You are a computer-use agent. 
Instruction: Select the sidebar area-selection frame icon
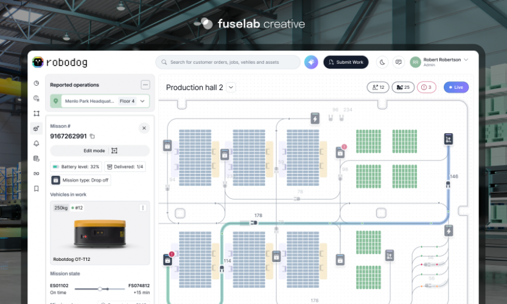pos(37,114)
